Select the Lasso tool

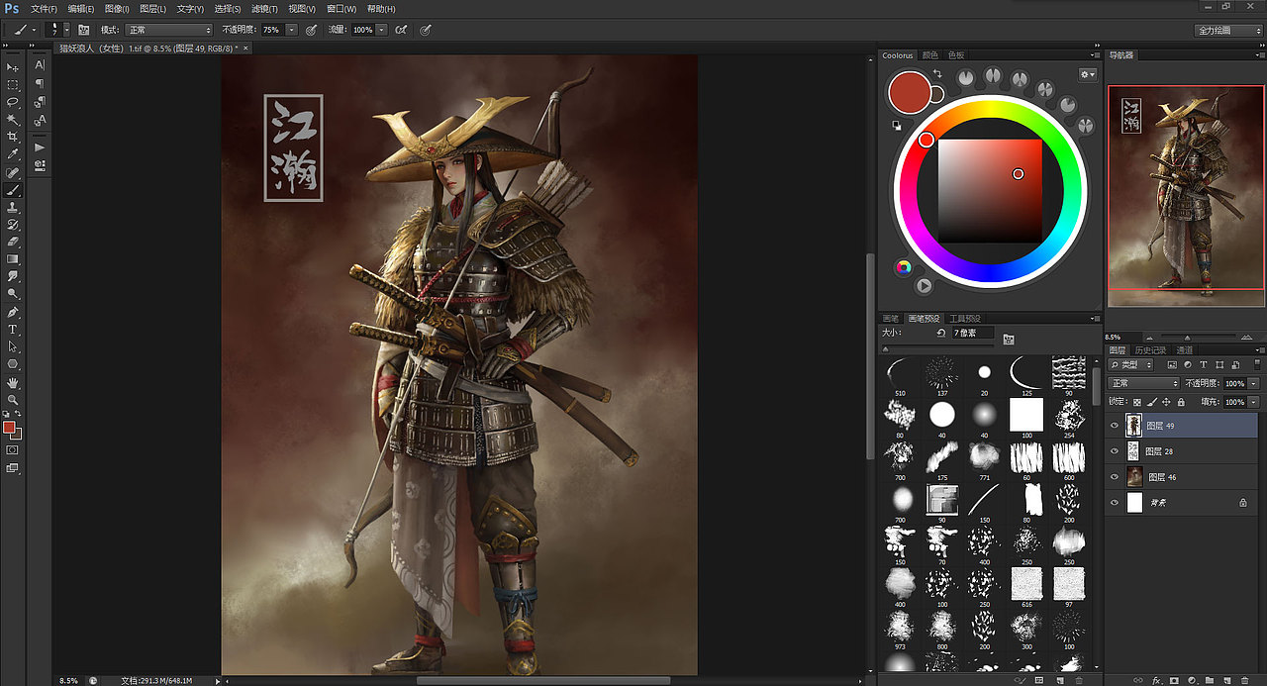click(13, 102)
